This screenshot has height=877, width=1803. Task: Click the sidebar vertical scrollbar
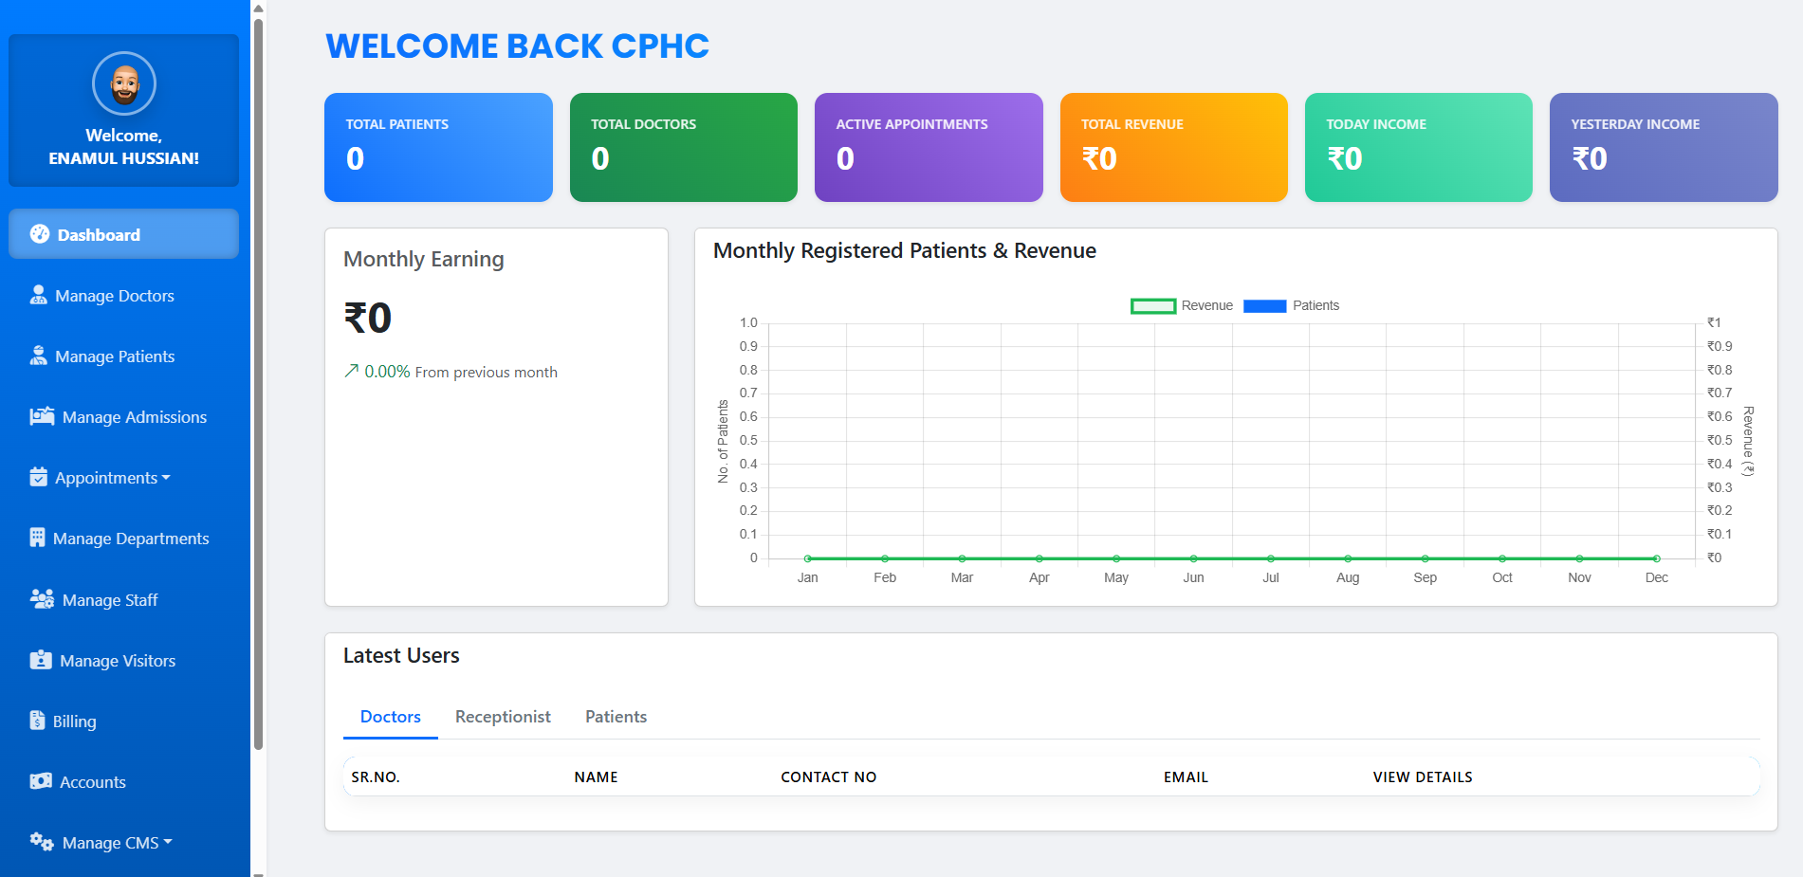coord(258,379)
